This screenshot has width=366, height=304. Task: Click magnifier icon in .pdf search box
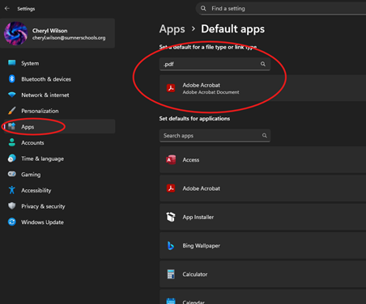pyautogui.click(x=263, y=64)
